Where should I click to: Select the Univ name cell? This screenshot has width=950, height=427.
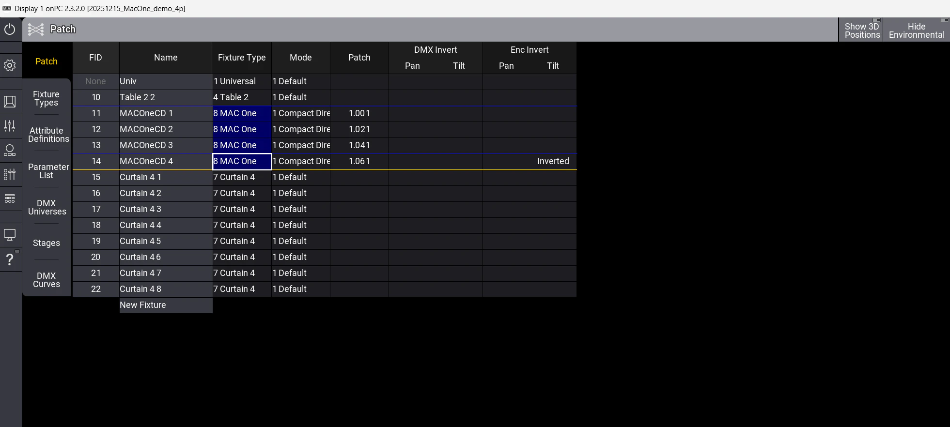pos(166,81)
